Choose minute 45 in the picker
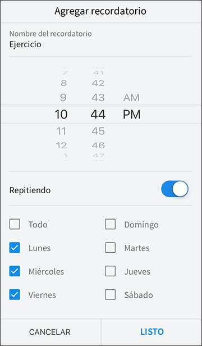The image size is (202, 346). pyautogui.click(x=98, y=131)
